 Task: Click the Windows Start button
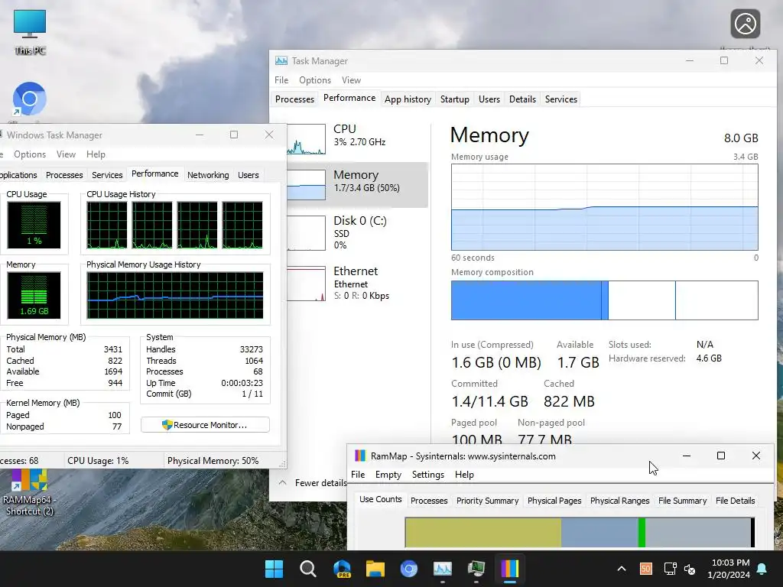275,569
